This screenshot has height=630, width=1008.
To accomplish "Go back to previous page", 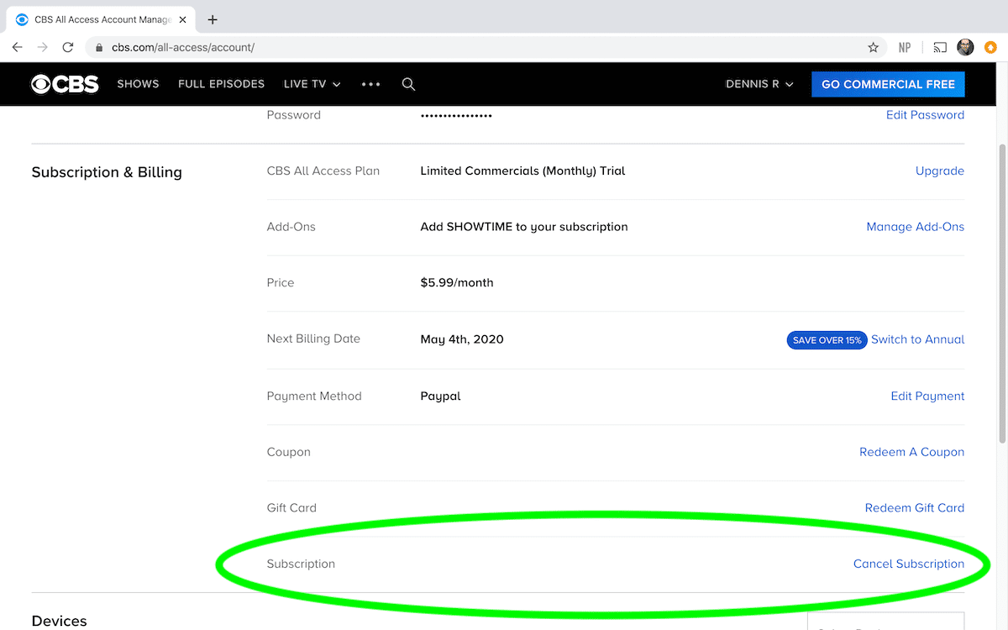I will (x=18, y=47).
